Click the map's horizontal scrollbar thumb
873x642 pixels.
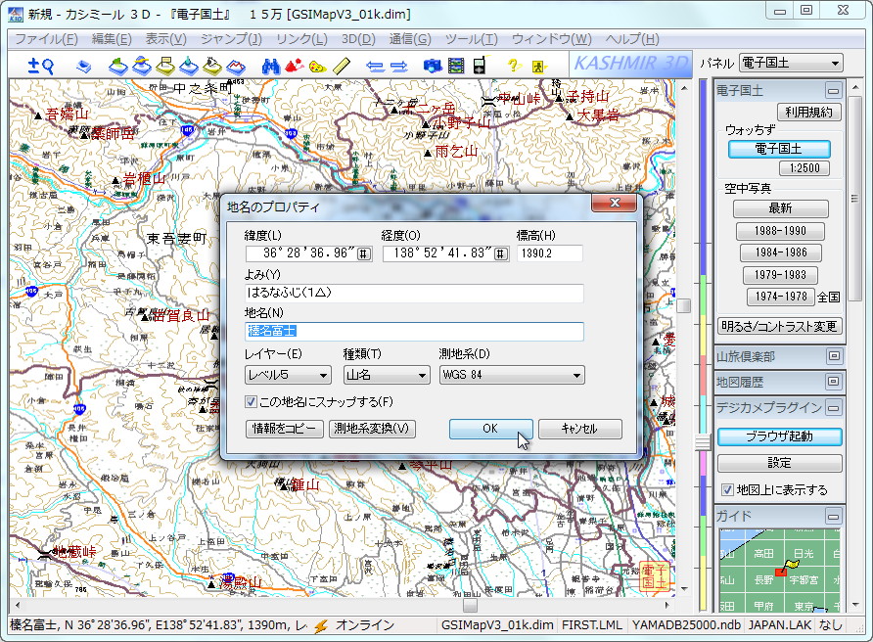471,605
